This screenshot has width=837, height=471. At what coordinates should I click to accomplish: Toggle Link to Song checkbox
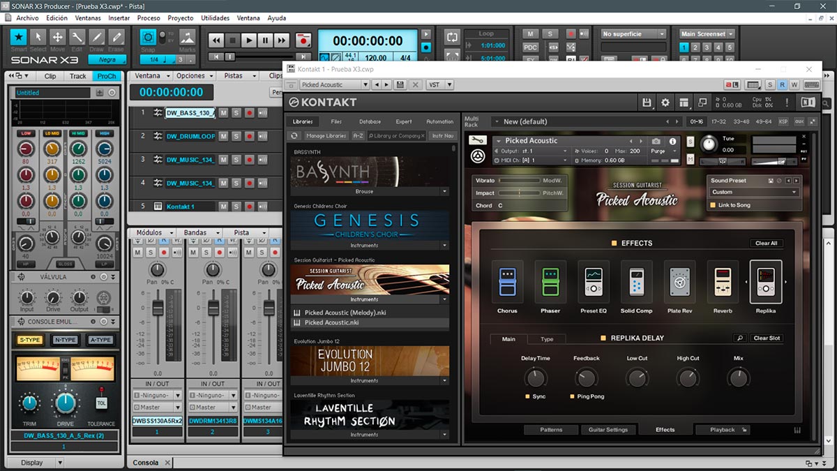(713, 205)
